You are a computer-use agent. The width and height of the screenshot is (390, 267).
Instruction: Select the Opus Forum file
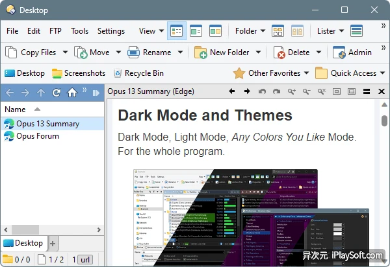(x=38, y=136)
